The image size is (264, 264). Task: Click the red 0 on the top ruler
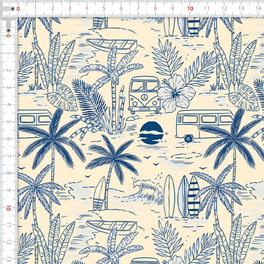[x=18, y=8]
